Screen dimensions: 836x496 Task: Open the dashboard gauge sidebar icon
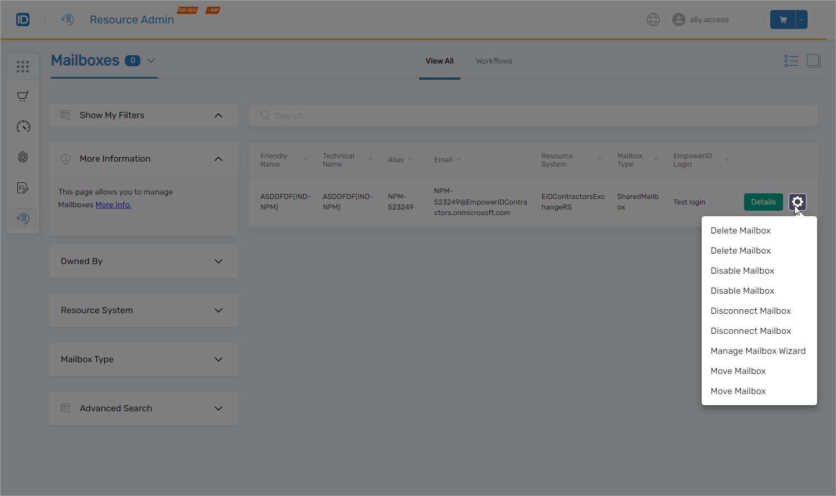[22, 127]
